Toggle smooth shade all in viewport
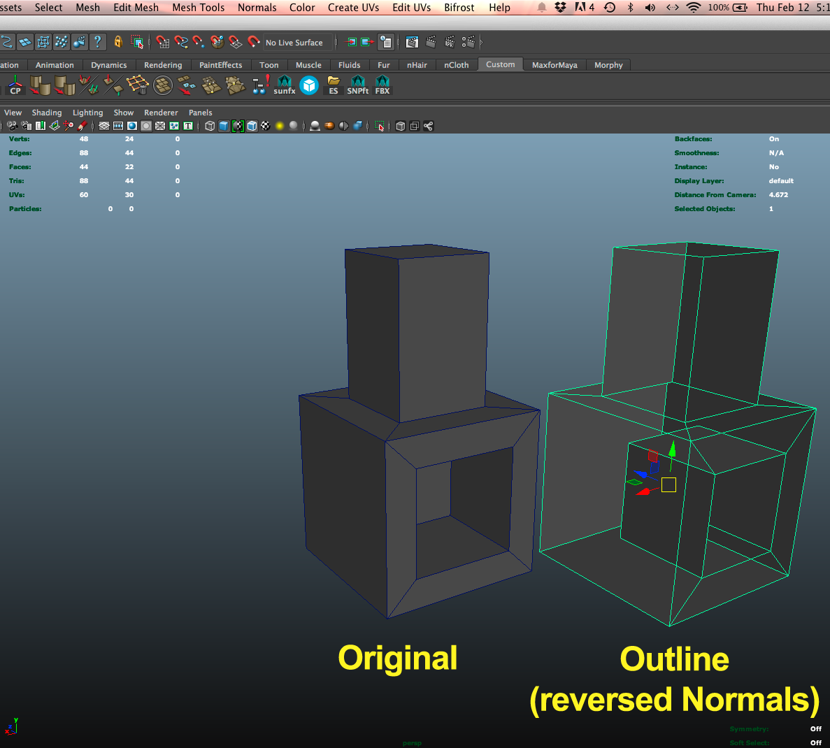Image resolution: width=830 pixels, height=748 pixels. coord(224,126)
